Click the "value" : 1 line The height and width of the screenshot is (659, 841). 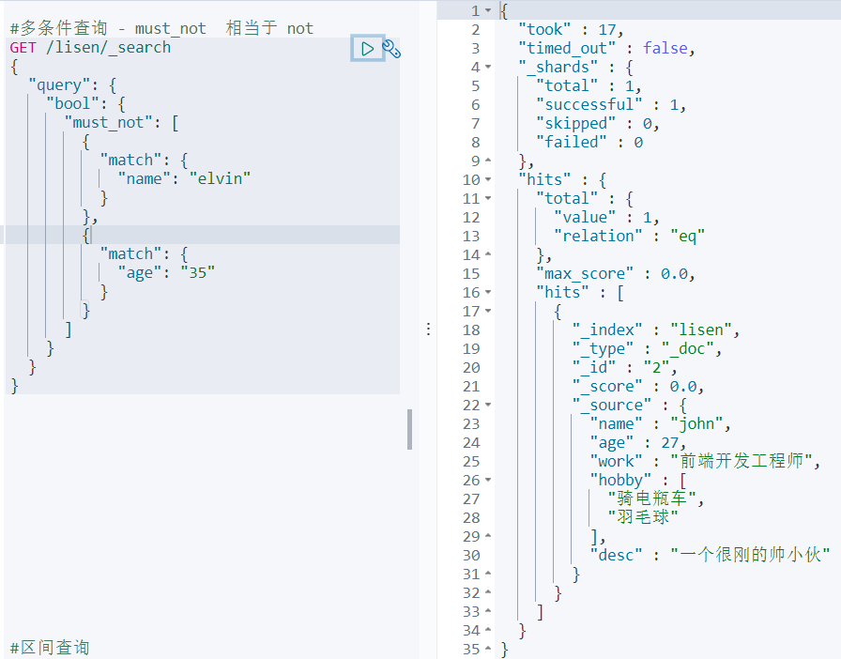pyautogui.click(x=606, y=218)
